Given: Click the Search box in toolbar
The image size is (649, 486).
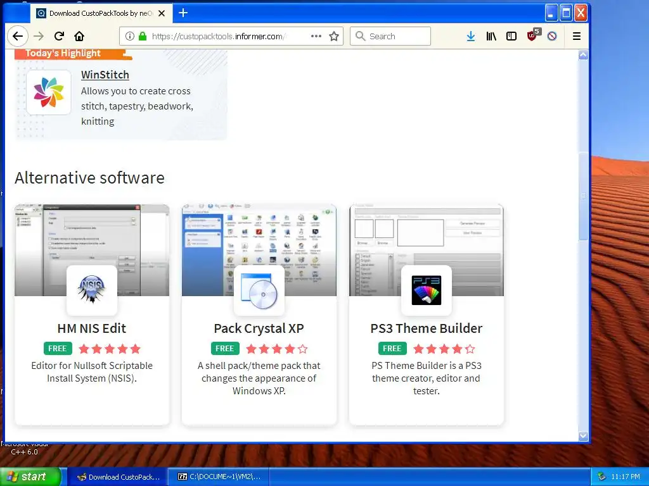Looking at the screenshot, I should pyautogui.click(x=390, y=36).
